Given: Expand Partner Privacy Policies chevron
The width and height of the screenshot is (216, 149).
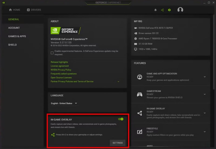Looking at the screenshot, I should 118,82.
